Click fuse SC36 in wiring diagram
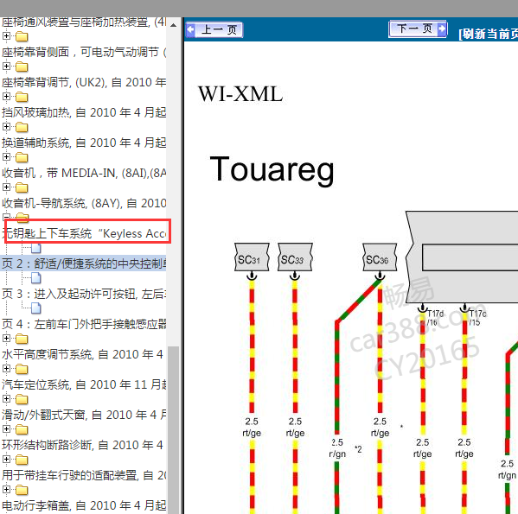Viewport: 518px width, 514px height. pyautogui.click(x=380, y=257)
